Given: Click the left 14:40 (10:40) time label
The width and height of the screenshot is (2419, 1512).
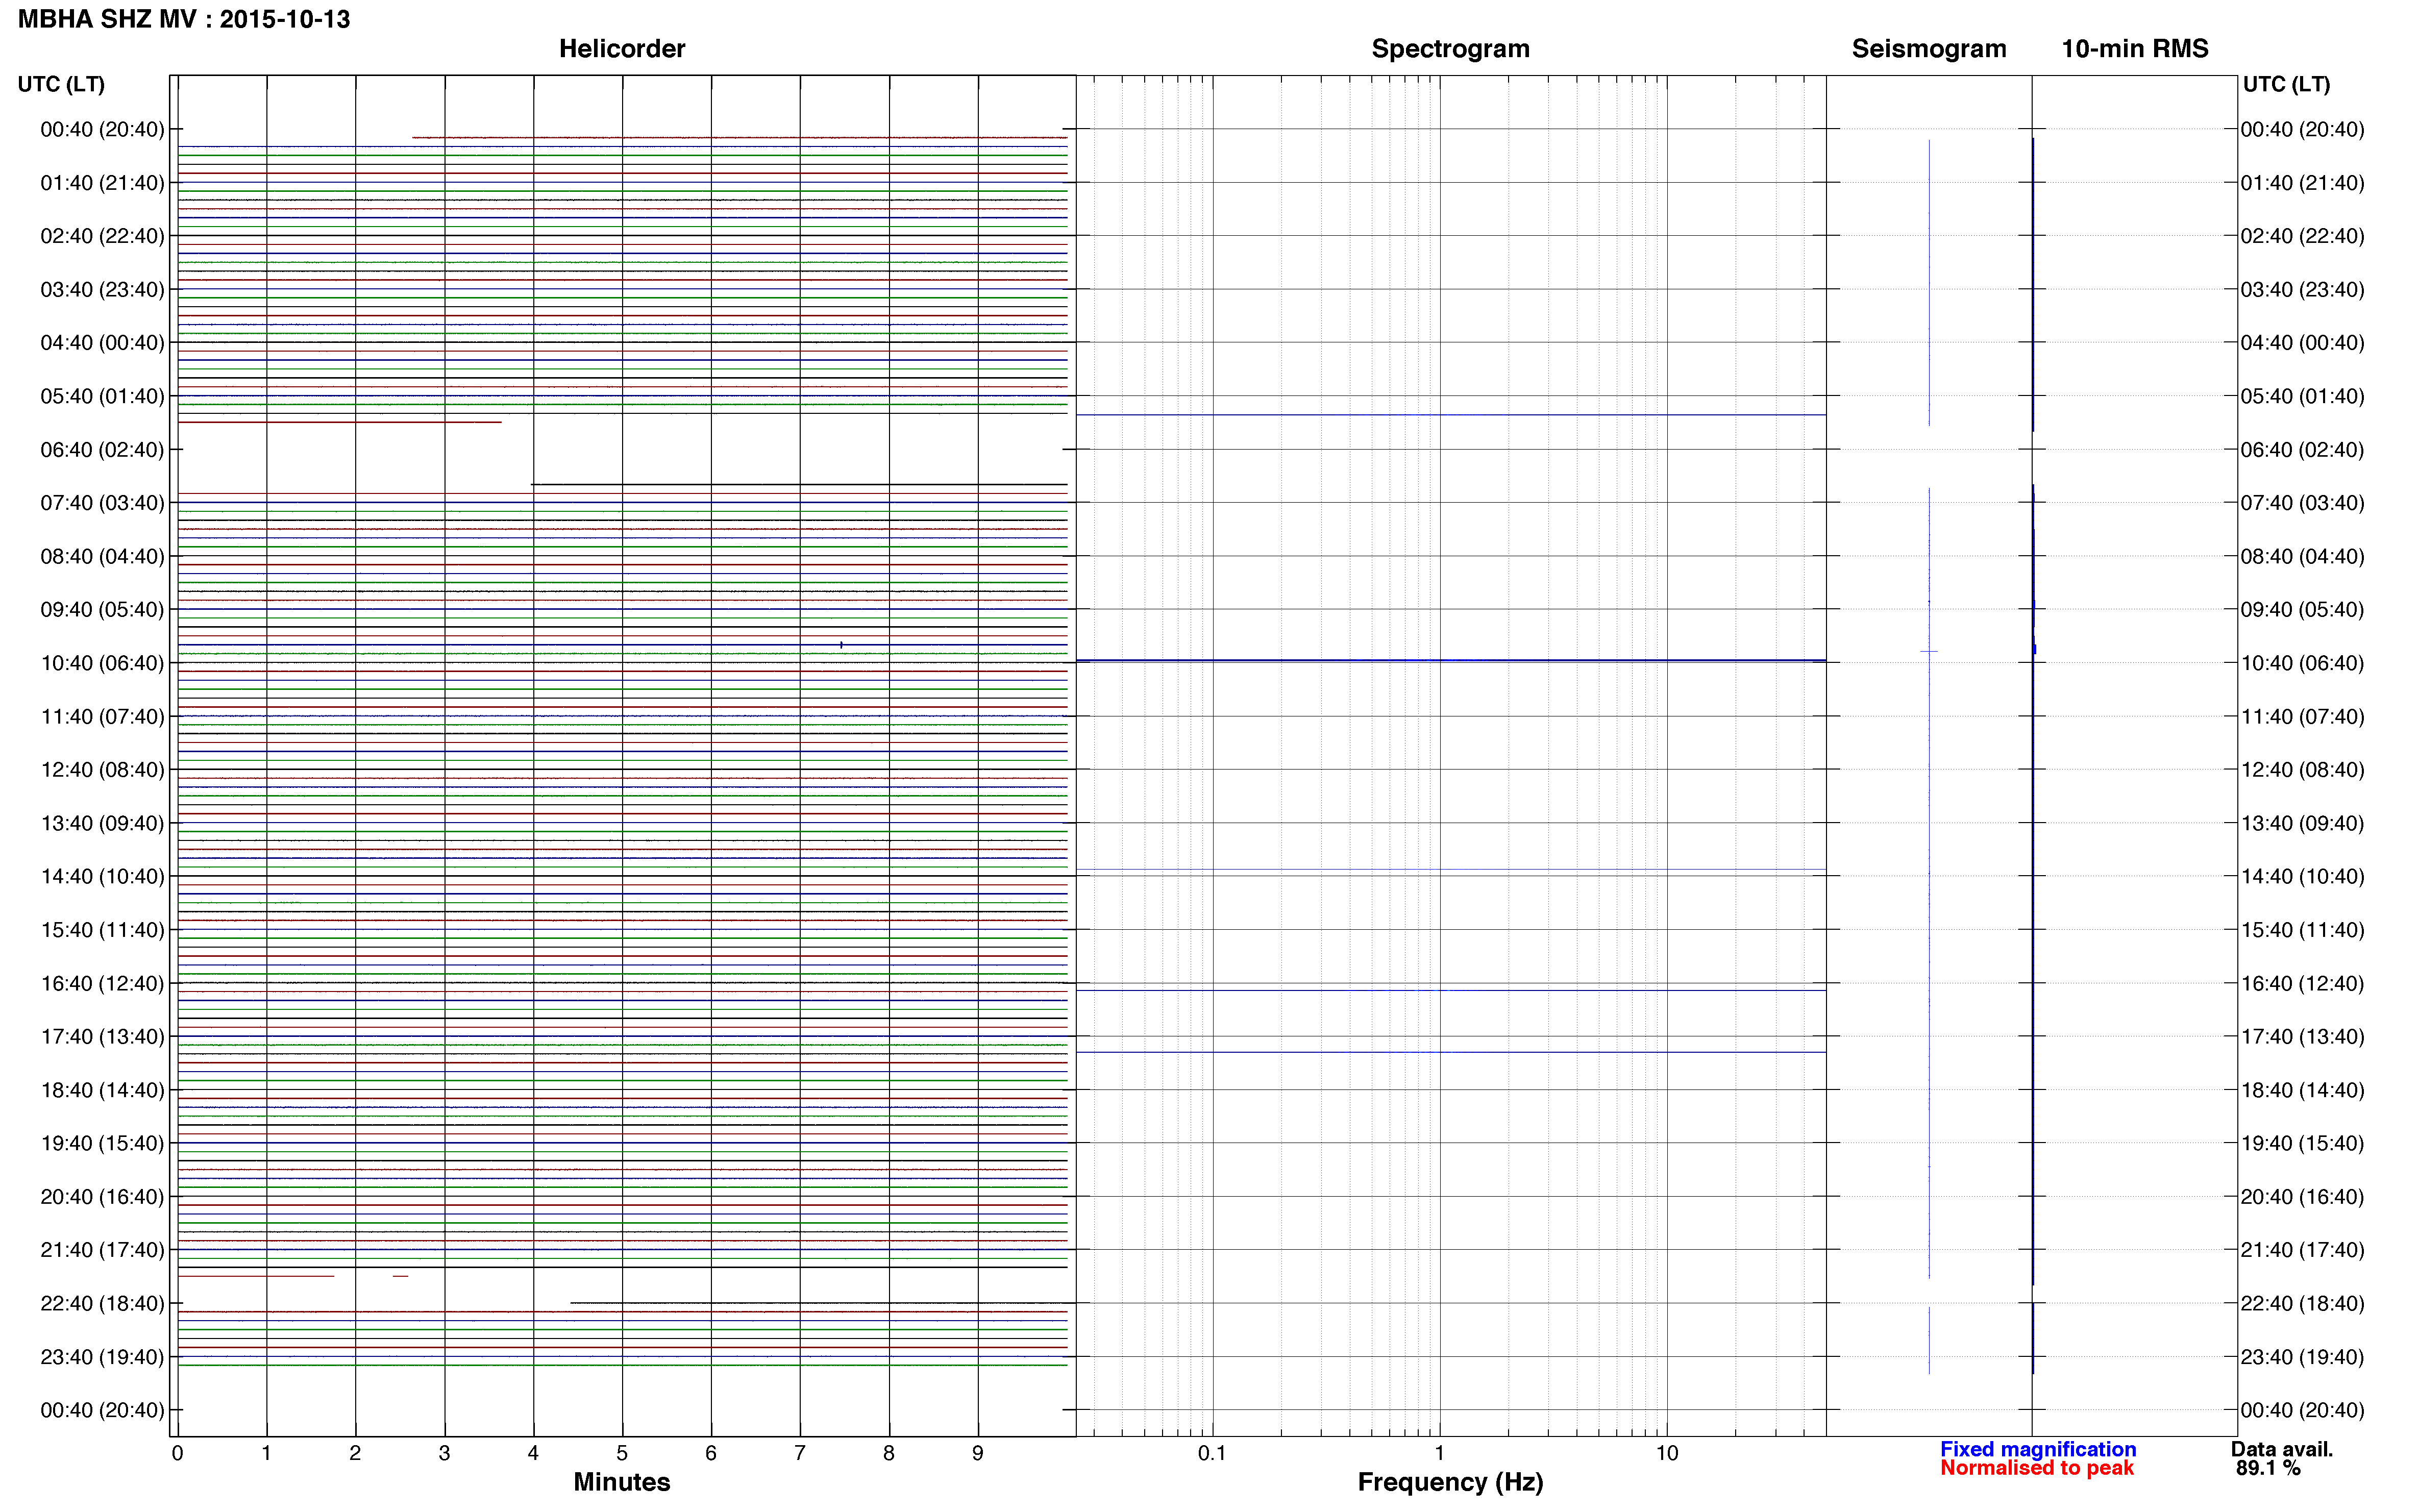Looking at the screenshot, I should (x=102, y=876).
